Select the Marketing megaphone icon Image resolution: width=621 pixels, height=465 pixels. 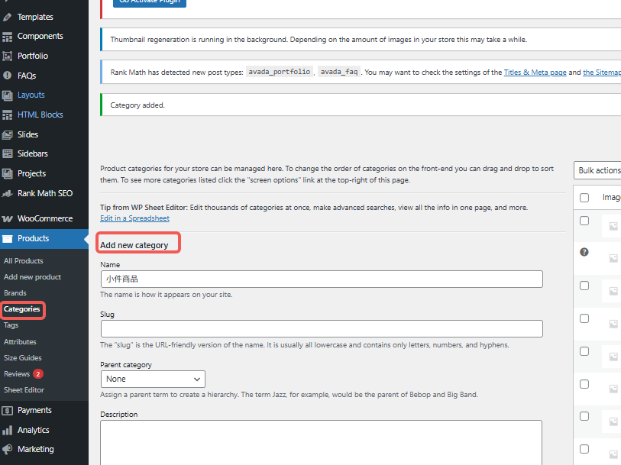(8, 449)
